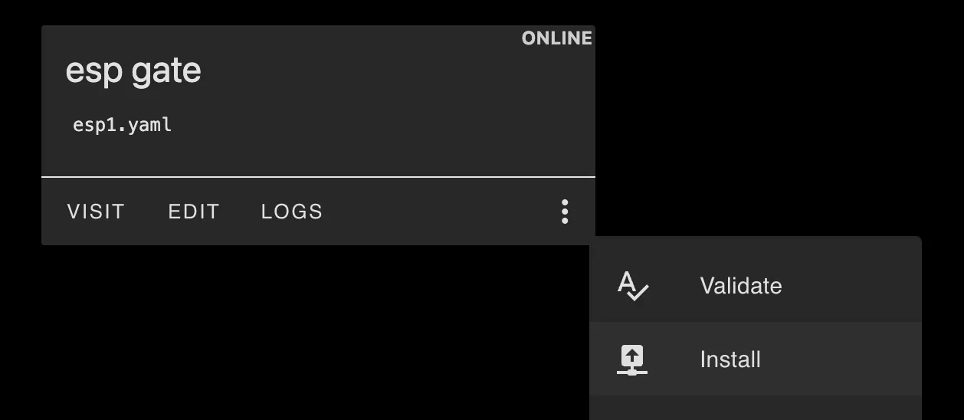
Task: Open LOGS for esp gate
Action: pos(292,212)
